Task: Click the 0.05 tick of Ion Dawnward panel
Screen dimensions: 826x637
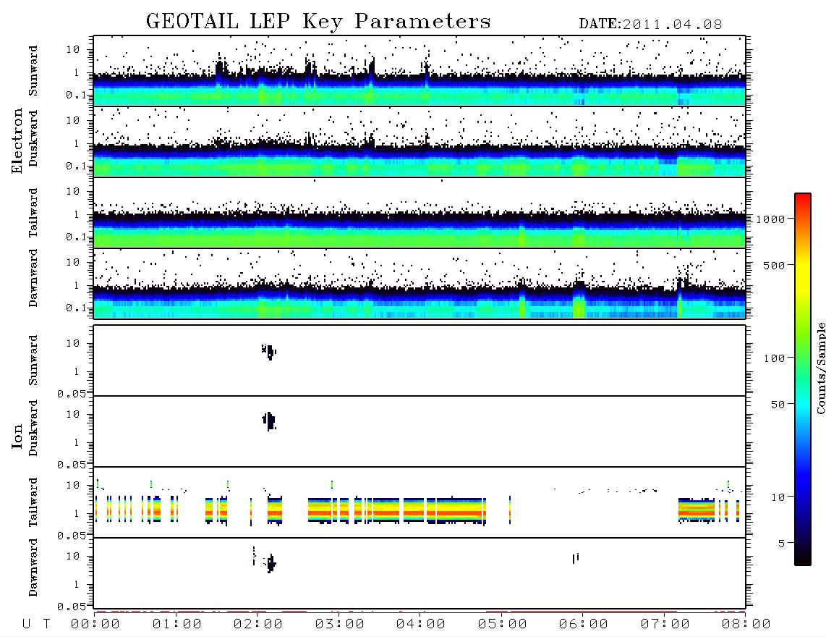Action: click(x=71, y=607)
